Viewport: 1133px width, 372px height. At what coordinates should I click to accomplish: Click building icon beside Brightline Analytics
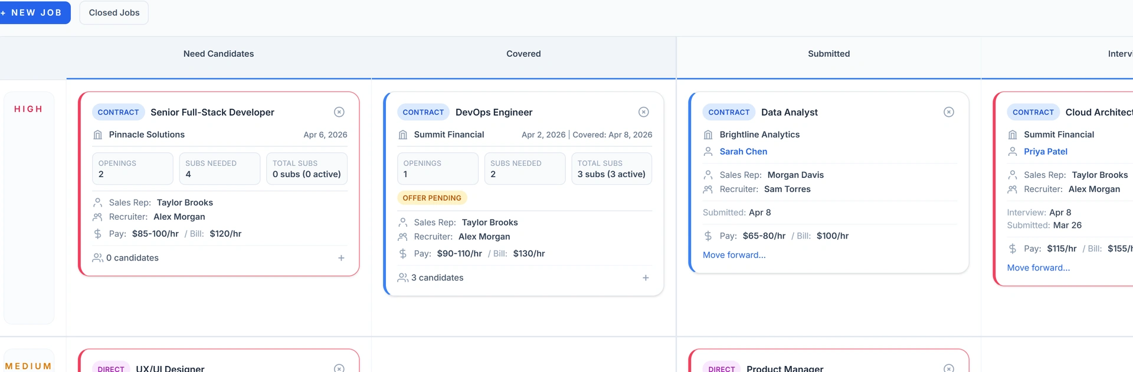pyautogui.click(x=708, y=135)
